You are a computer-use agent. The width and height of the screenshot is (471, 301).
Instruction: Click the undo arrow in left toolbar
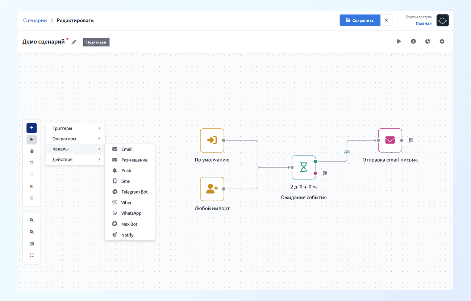(x=32, y=163)
